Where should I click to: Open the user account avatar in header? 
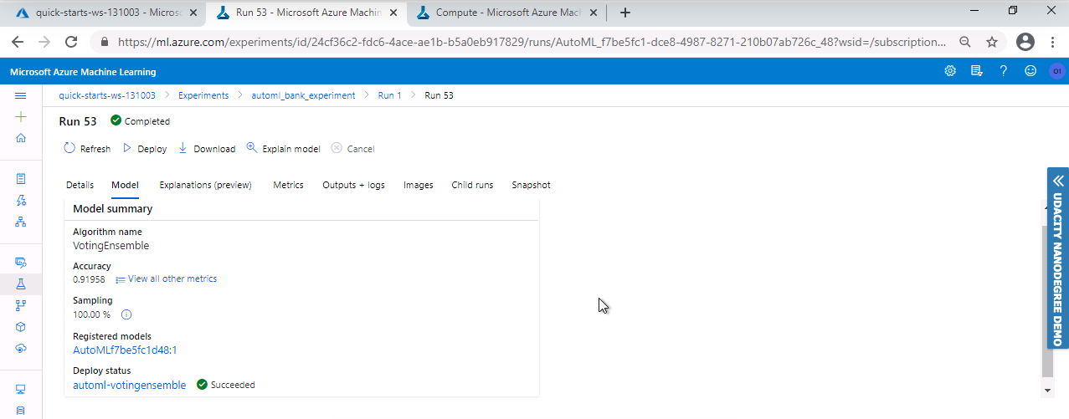tap(1057, 71)
